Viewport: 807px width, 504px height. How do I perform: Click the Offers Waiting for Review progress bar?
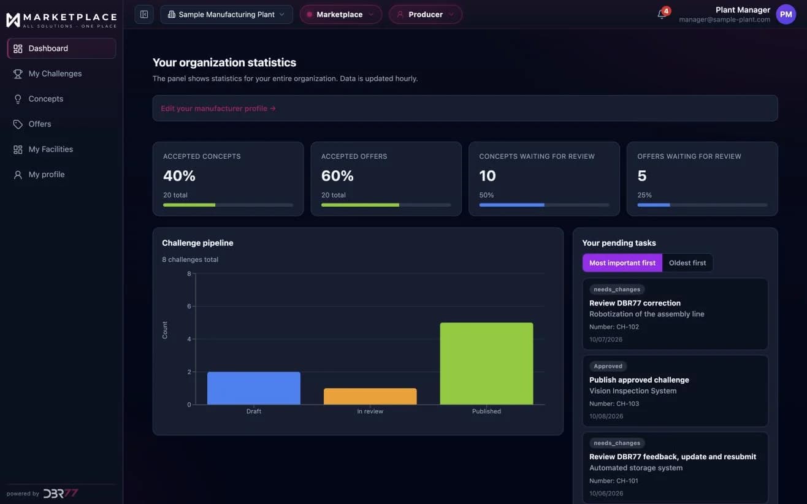pos(702,205)
